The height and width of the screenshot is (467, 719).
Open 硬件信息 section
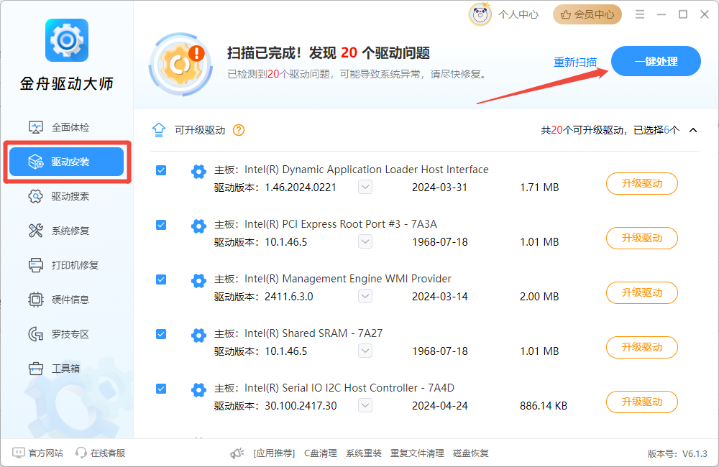[66, 300]
